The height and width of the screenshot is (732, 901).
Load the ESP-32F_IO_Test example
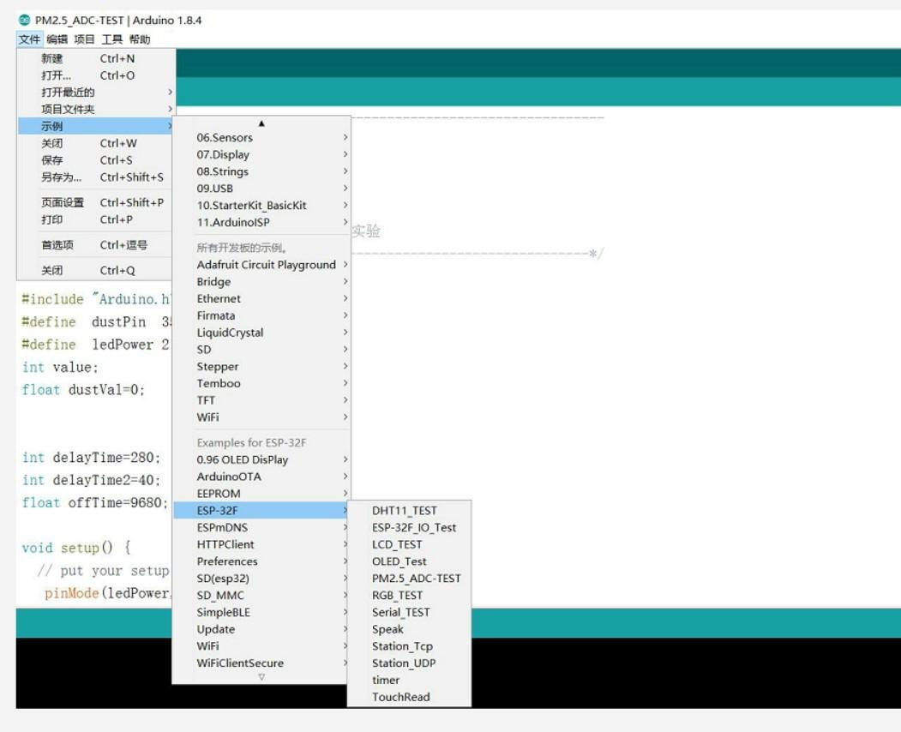[x=409, y=527]
